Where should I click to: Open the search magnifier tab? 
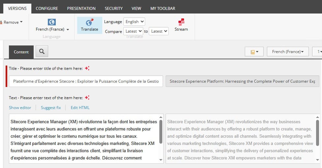[x=42, y=51]
